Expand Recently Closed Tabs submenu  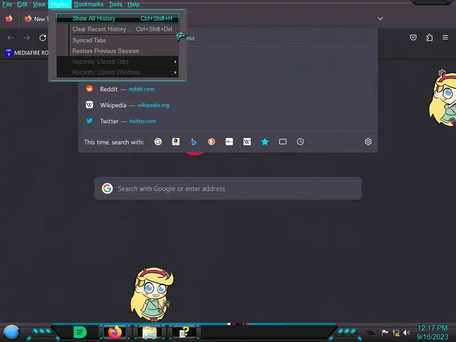click(118, 61)
